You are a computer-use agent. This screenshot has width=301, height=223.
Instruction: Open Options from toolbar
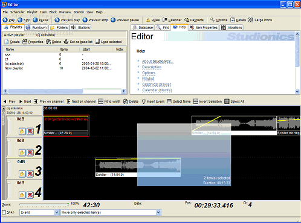point(219,20)
